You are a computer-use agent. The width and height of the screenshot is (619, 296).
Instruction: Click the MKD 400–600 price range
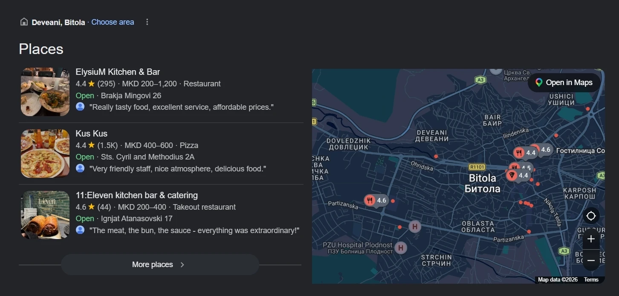pyautogui.click(x=149, y=145)
